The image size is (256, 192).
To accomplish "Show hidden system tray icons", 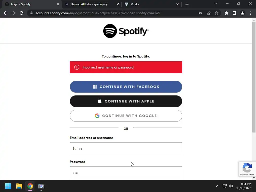I will click(x=218, y=186).
